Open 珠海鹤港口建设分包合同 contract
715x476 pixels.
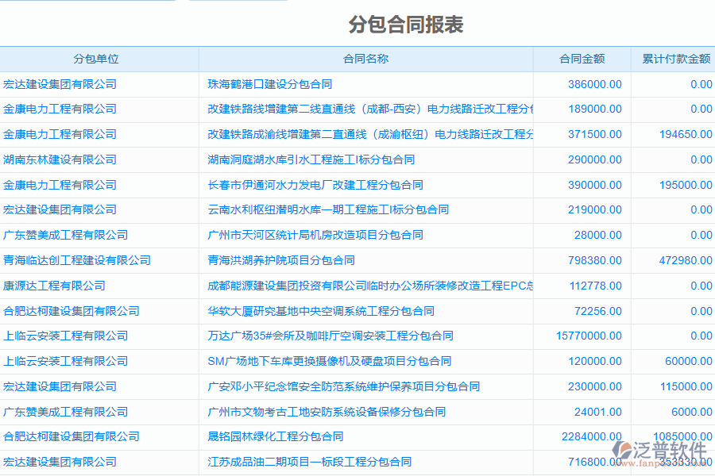click(271, 83)
